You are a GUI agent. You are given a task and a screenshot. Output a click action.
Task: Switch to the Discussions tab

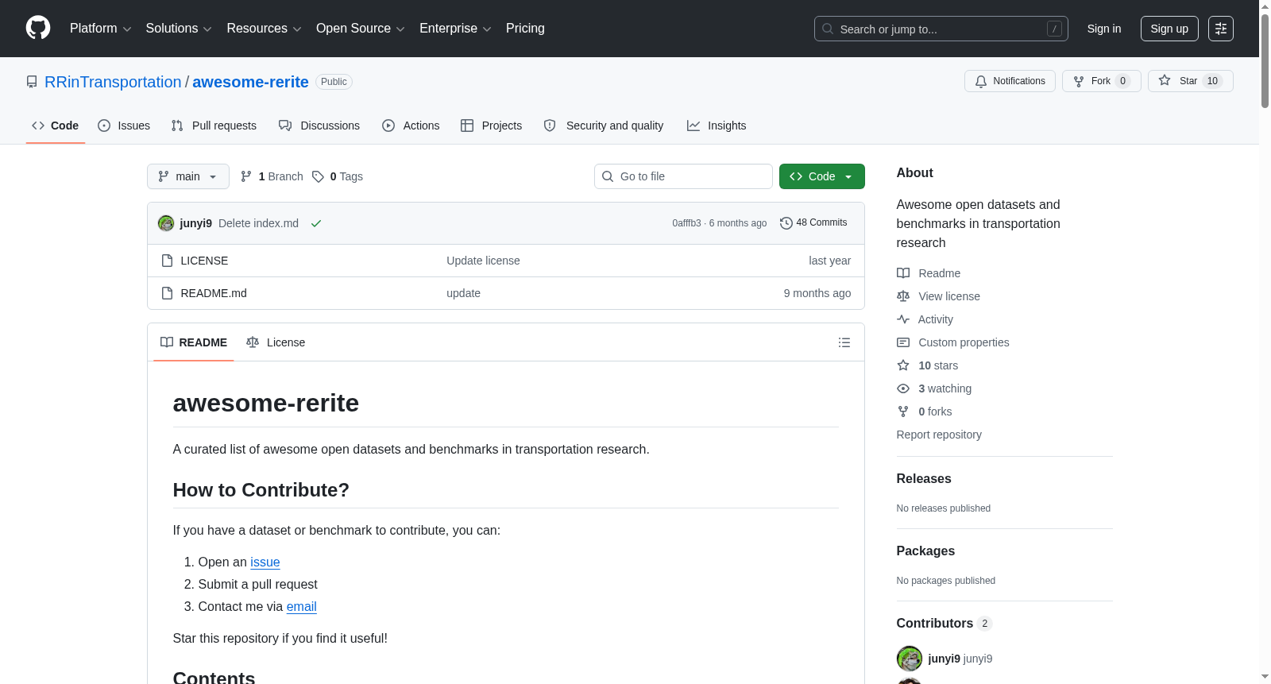pos(319,126)
